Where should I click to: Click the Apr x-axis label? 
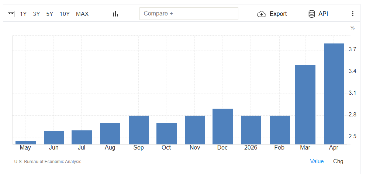(x=334, y=148)
